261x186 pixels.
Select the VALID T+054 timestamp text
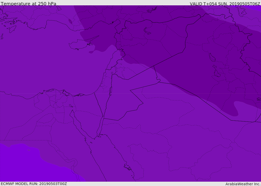pos(225,4)
